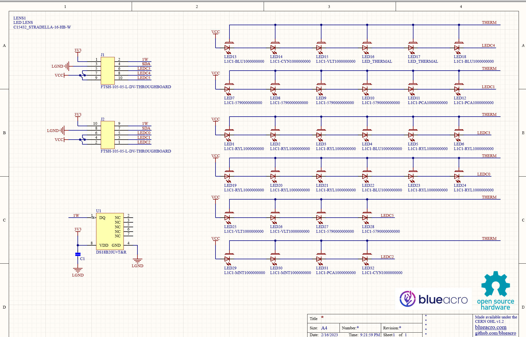This screenshot has width=526, height=337.
Task: Click the LGND power symbol beside J1
Action: (60, 66)
